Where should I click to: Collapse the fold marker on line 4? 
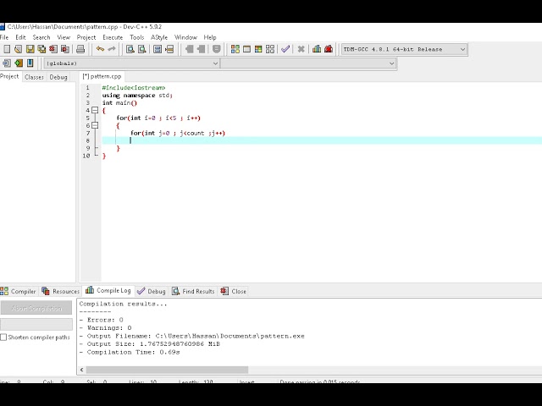click(95, 111)
